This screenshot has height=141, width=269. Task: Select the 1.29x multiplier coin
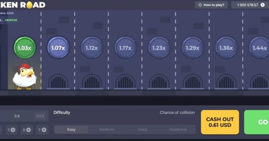point(192,48)
